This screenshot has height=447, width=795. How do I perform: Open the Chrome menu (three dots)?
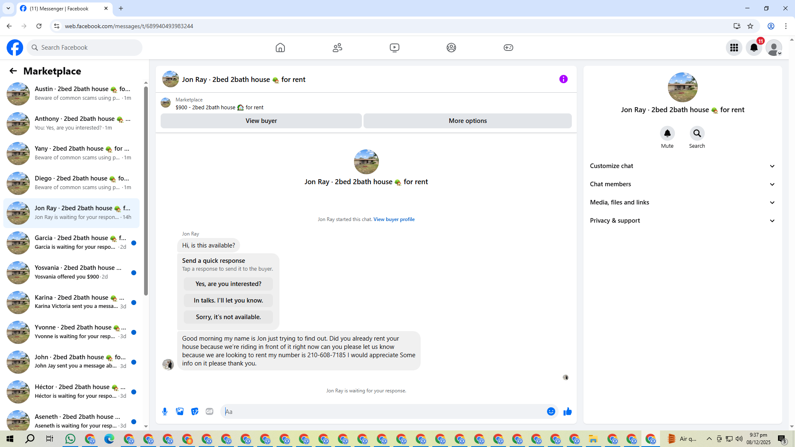[x=786, y=26]
